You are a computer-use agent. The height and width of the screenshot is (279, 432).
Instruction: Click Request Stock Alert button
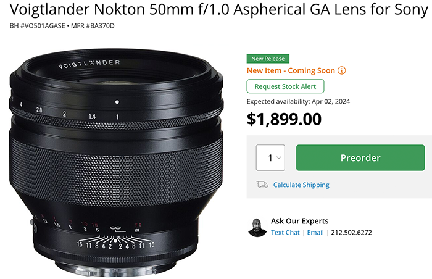click(x=285, y=86)
